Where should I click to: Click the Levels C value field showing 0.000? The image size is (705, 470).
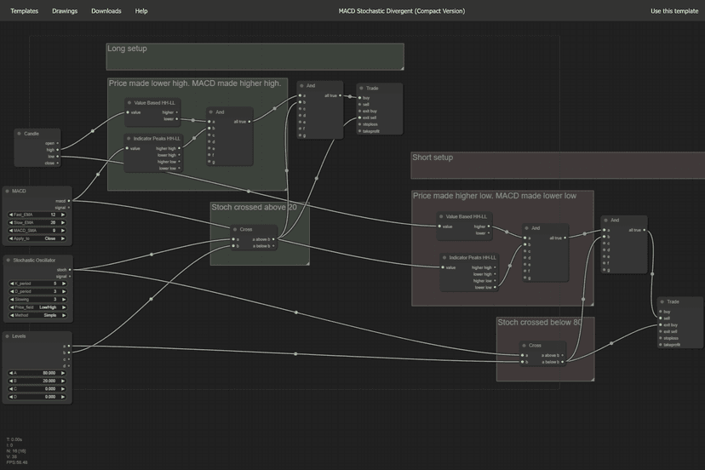tap(37, 389)
